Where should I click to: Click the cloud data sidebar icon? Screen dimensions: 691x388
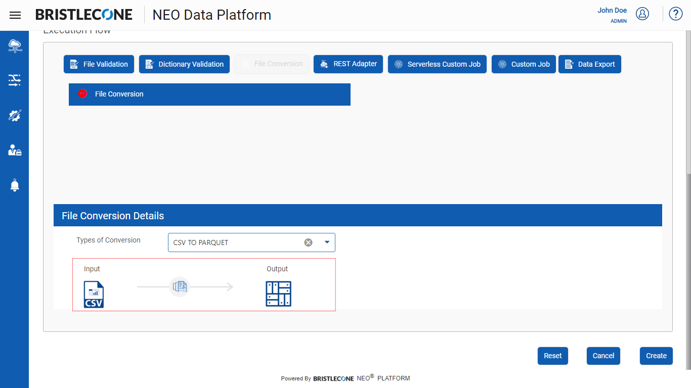[15, 46]
